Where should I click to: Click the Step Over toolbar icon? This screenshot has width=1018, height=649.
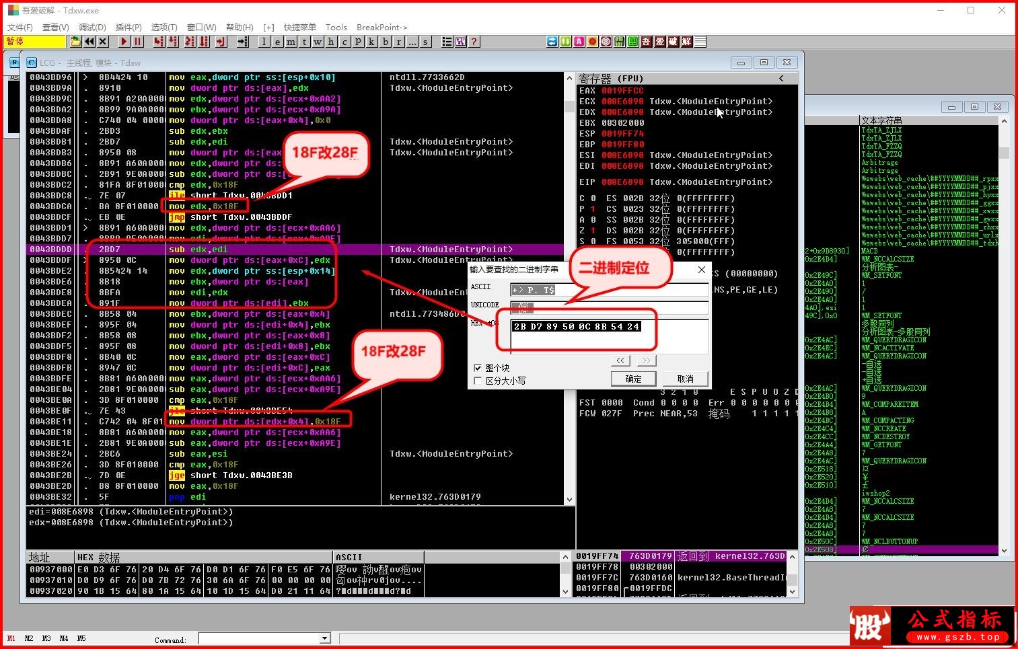click(173, 42)
